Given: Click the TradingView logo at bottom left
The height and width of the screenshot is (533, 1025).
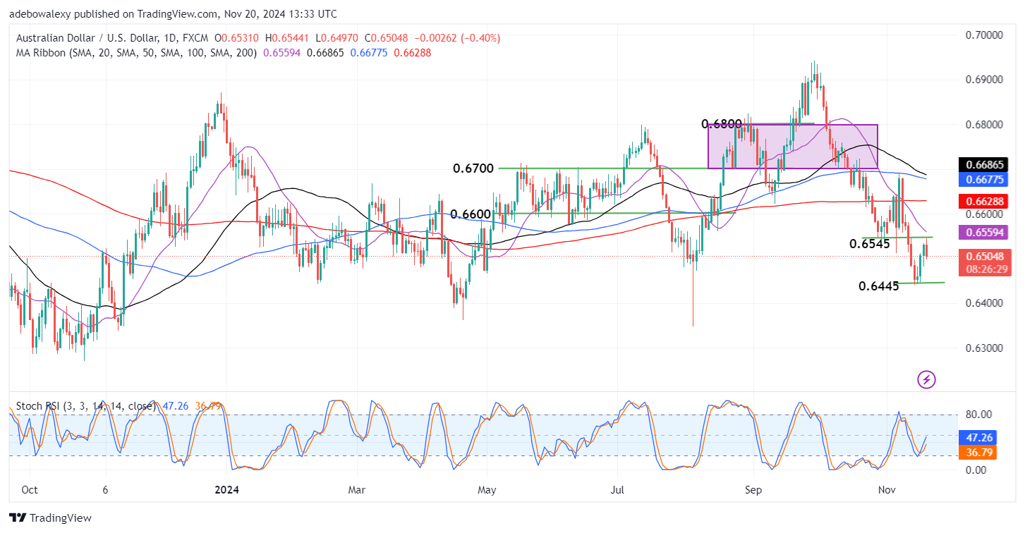Looking at the screenshot, I should [x=51, y=518].
